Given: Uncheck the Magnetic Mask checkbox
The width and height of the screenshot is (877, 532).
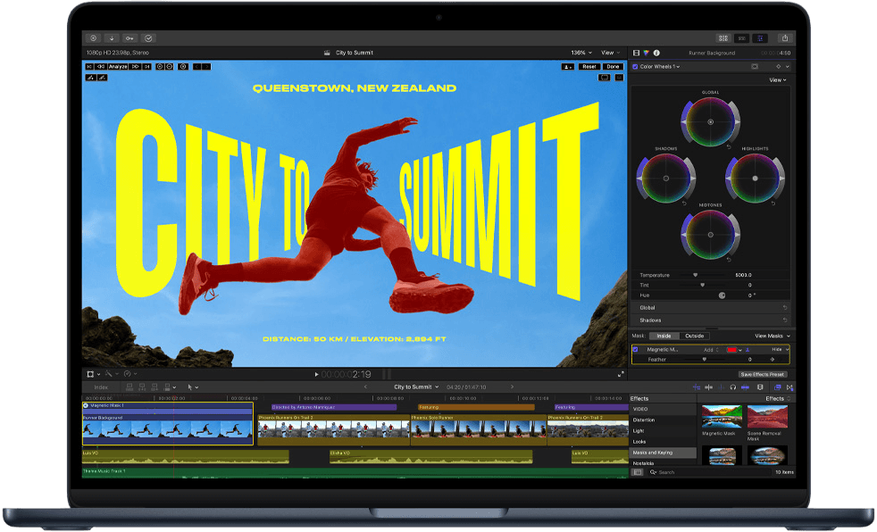Looking at the screenshot, I should coord(635,349).
